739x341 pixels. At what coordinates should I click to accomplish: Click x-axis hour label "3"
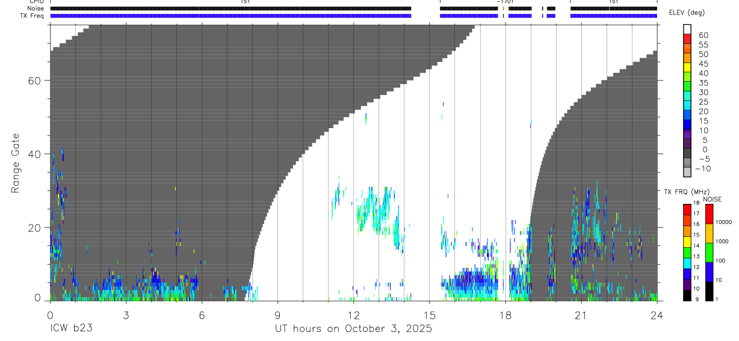pos(126,315)
